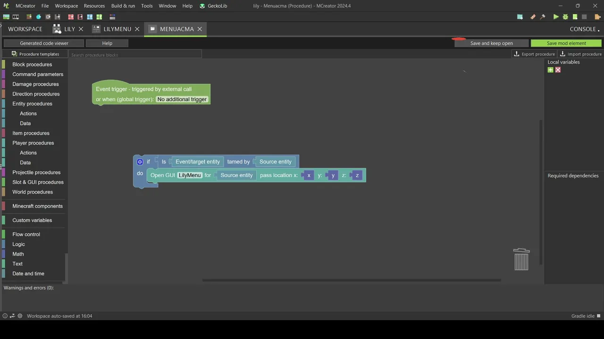The height and width of the screenshot is (339, 604).
Task: Open the Resources menu
Action: click(x=94, y=6)
